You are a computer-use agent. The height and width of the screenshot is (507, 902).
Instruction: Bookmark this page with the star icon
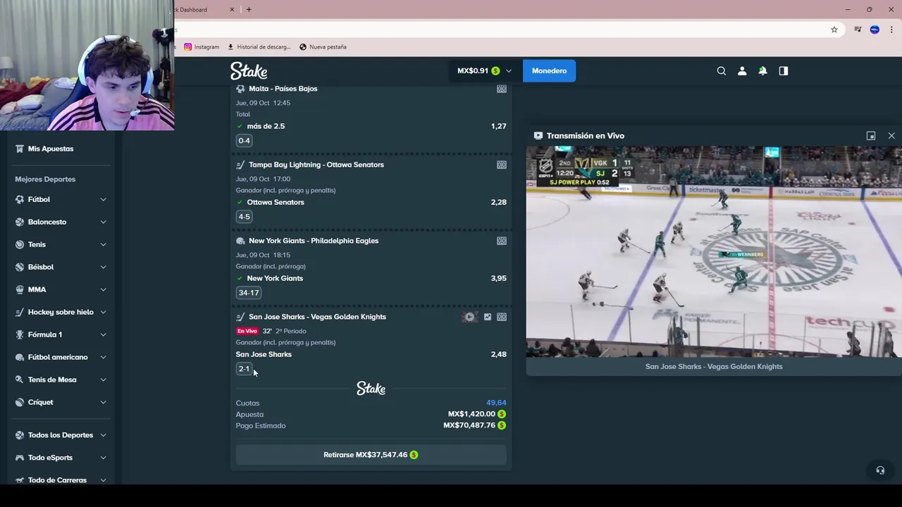[834, 30]
